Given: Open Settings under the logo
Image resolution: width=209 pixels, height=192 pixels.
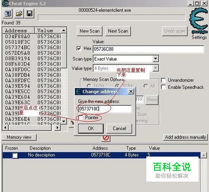Looking at the screenshot, I should click(x=199, y=37).
